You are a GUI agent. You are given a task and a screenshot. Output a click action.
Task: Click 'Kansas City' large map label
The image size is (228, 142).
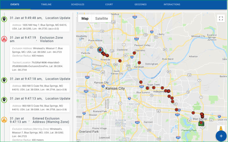pos(115,89)
